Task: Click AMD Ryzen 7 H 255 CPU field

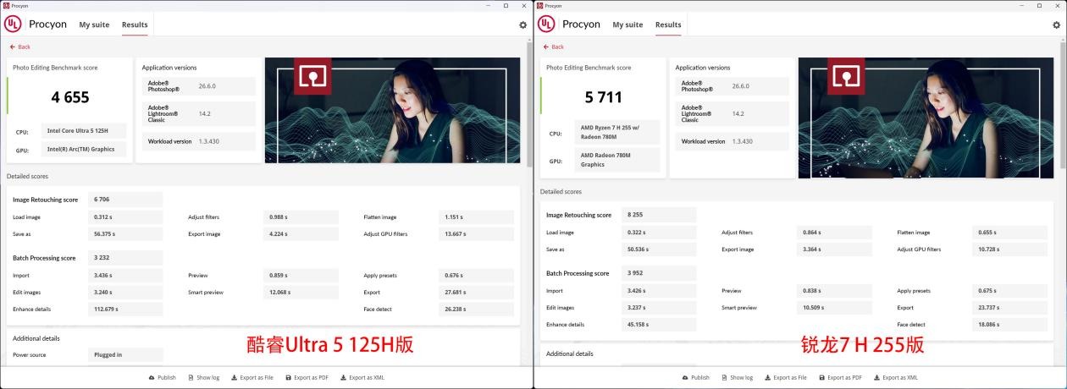Action: (617, 133)
